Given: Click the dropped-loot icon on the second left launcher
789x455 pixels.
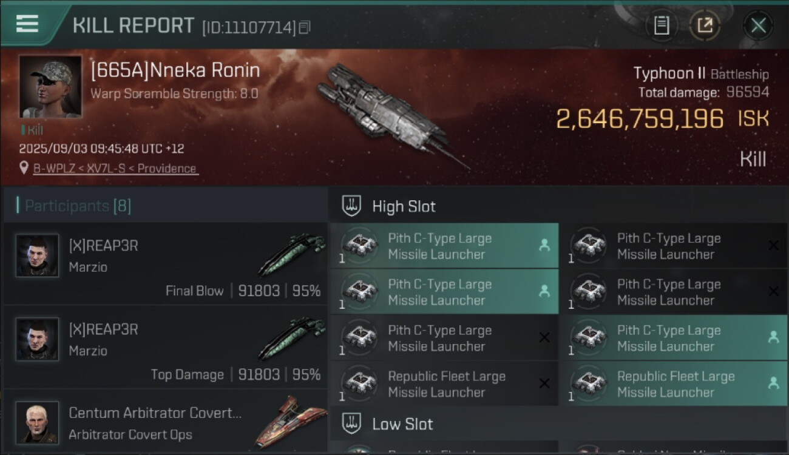Looking at the screenshot, I should (x=544, y=292).
